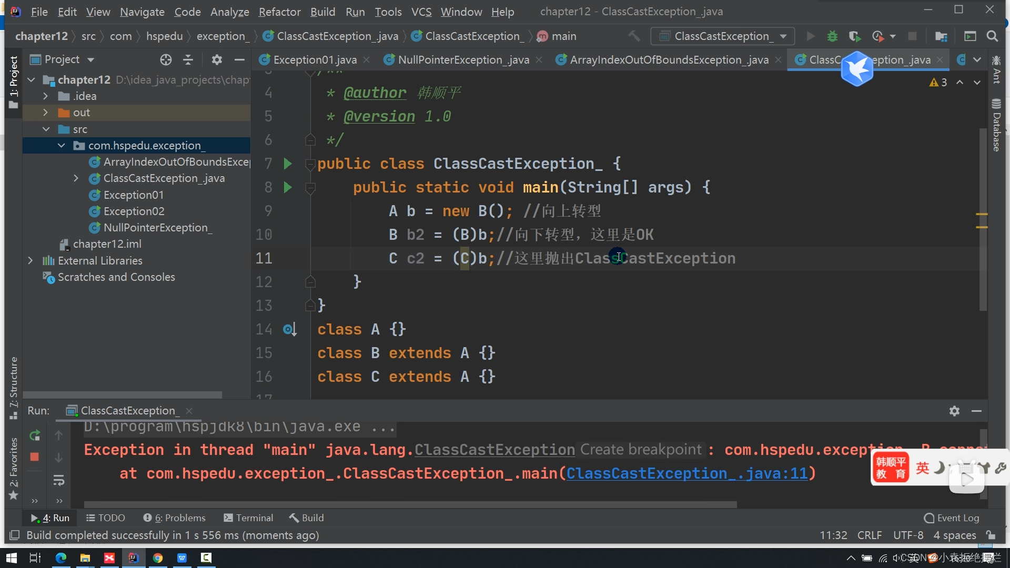Click ClassCastException link in console output

pos(494,450)
